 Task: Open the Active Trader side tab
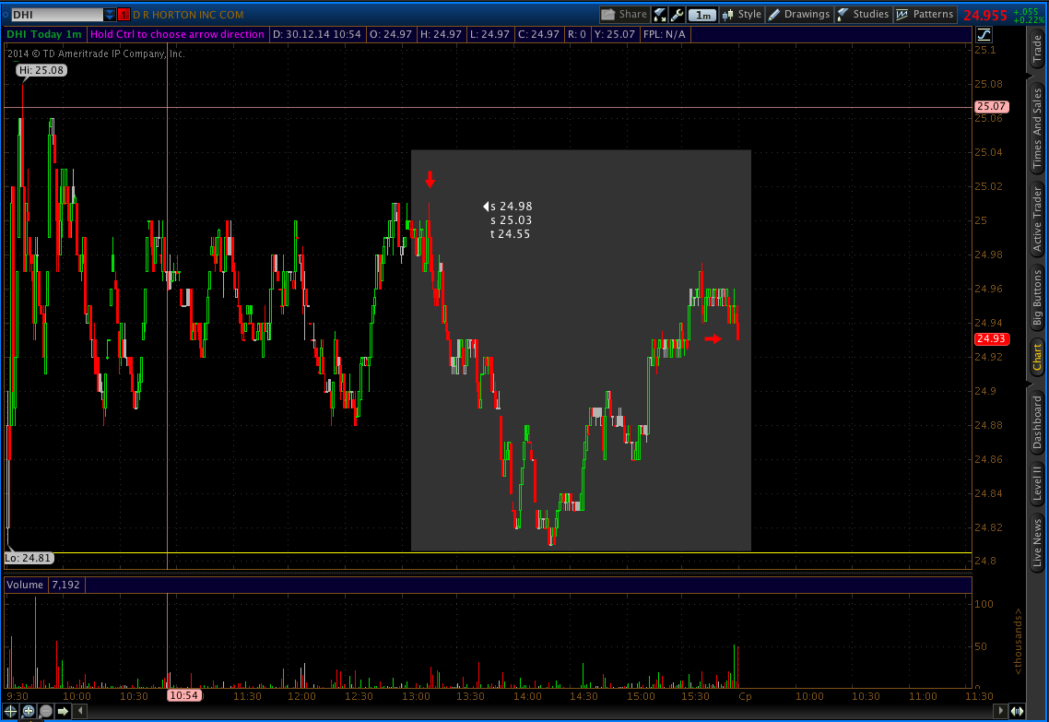click(x=1037, y=219)
